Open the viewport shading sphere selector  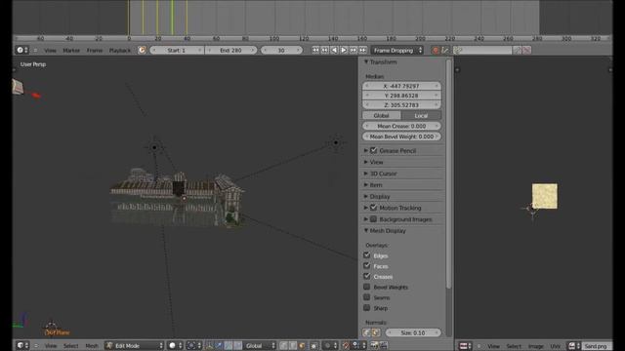pyautogui.click(x=176, y=345)
